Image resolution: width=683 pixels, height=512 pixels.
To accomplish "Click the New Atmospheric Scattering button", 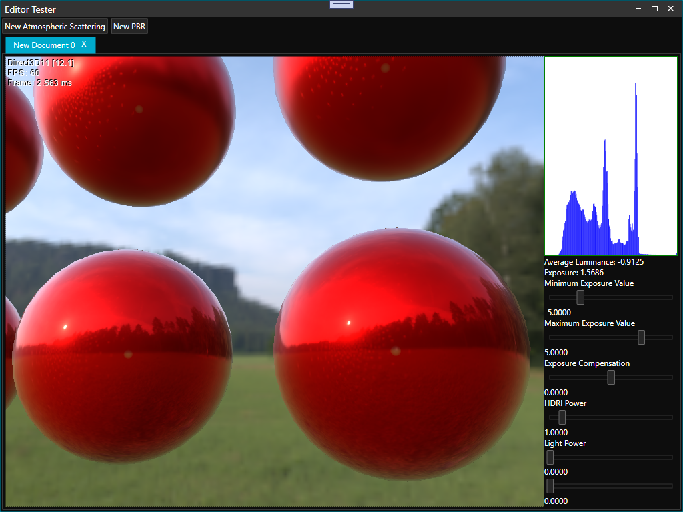I will 55,27.
